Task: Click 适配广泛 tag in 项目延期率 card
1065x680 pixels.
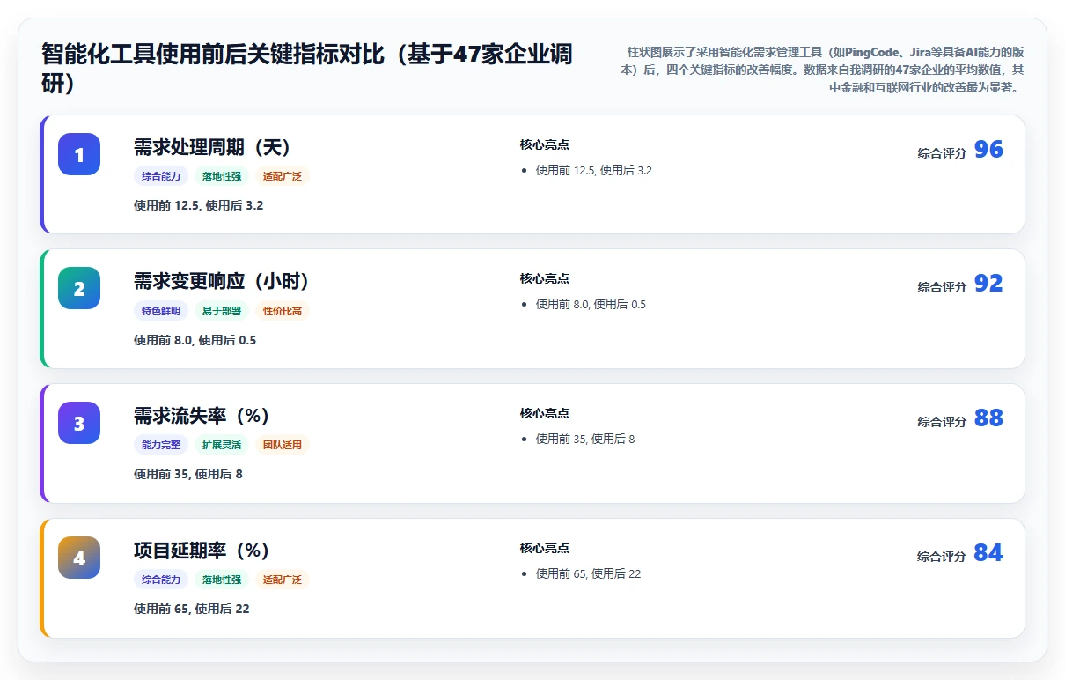Action: [283, 580]
